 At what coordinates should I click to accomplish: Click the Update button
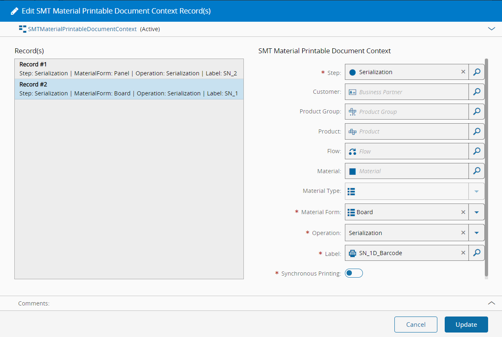(x=466, y=324)
